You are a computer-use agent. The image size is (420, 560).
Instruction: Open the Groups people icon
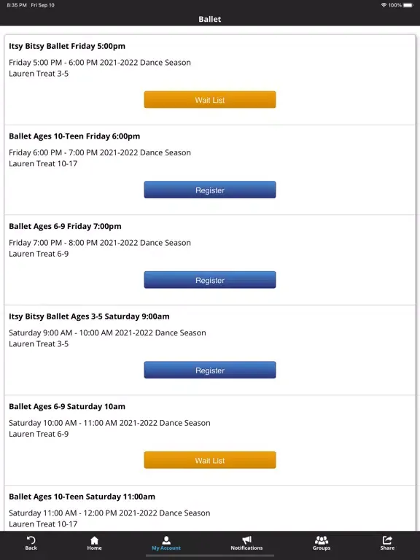tap(322, 540)
